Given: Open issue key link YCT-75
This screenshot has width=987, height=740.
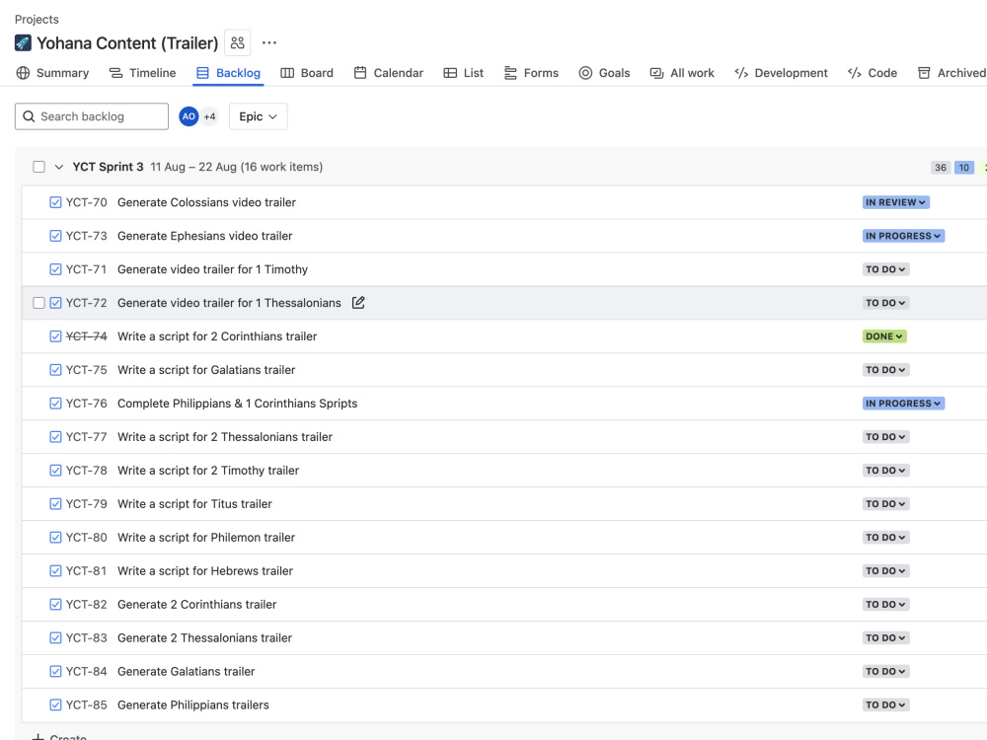Looking at the screenshot, I should [x=86, y=370].
